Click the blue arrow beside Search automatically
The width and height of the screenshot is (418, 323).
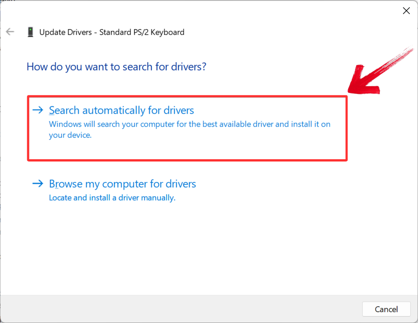(38, 110)
